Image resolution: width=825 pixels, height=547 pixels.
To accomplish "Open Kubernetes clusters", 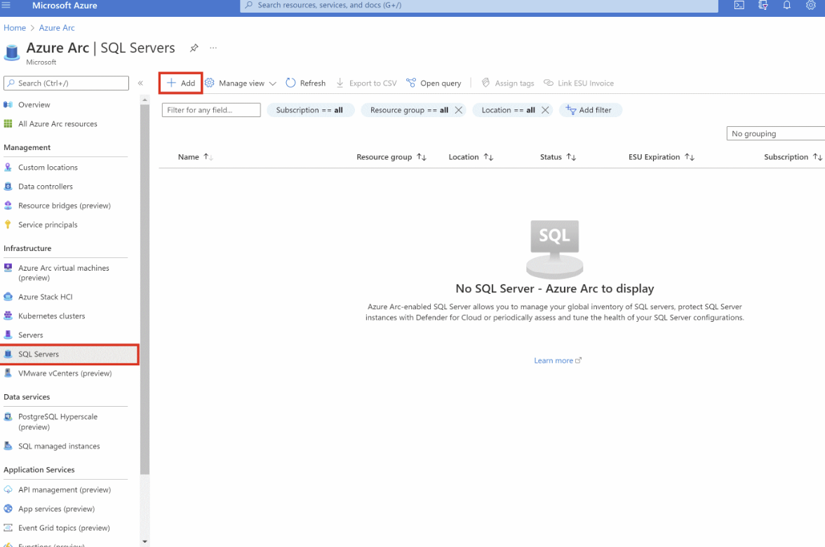I will click(x=52, y=316).
